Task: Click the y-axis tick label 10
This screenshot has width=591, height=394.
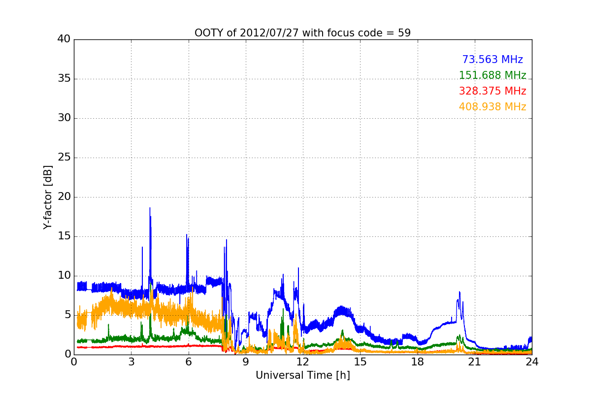Action: pos(64,276)
